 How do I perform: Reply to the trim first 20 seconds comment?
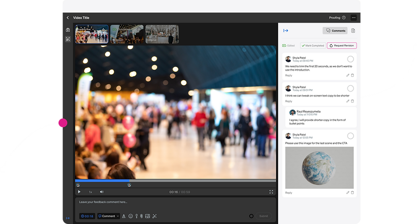pyautogui.click(x=289, y=76)
